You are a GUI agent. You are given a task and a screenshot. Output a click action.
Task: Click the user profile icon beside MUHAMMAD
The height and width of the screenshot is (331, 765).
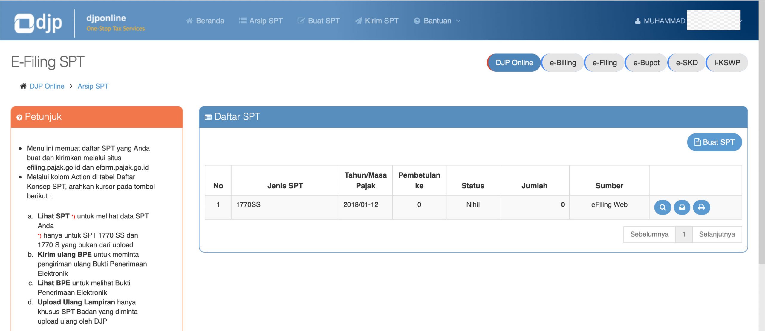[637, 21]
